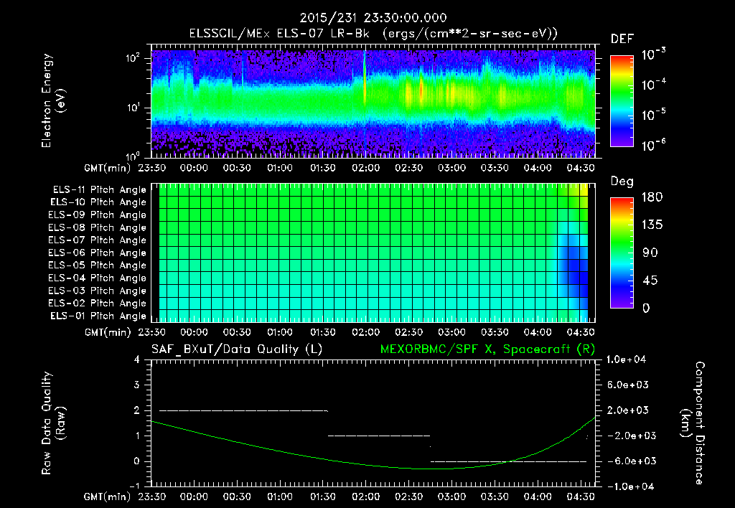Click the 90 tick on Deg color bar

[650, 253]
